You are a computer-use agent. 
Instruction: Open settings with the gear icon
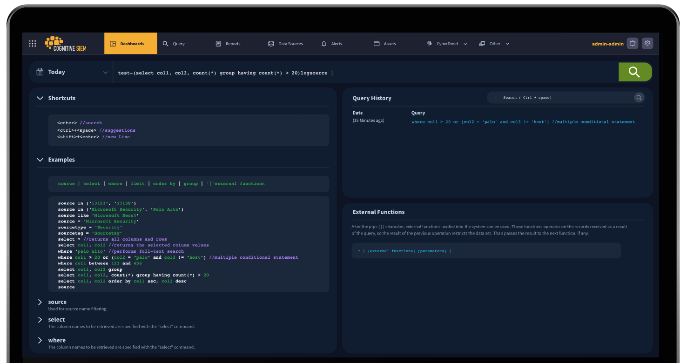[x=647, y=43]
